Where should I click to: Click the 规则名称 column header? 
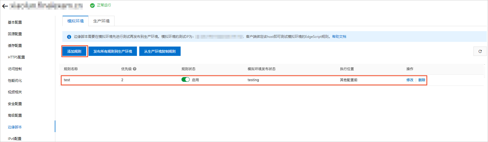point(71,69)
